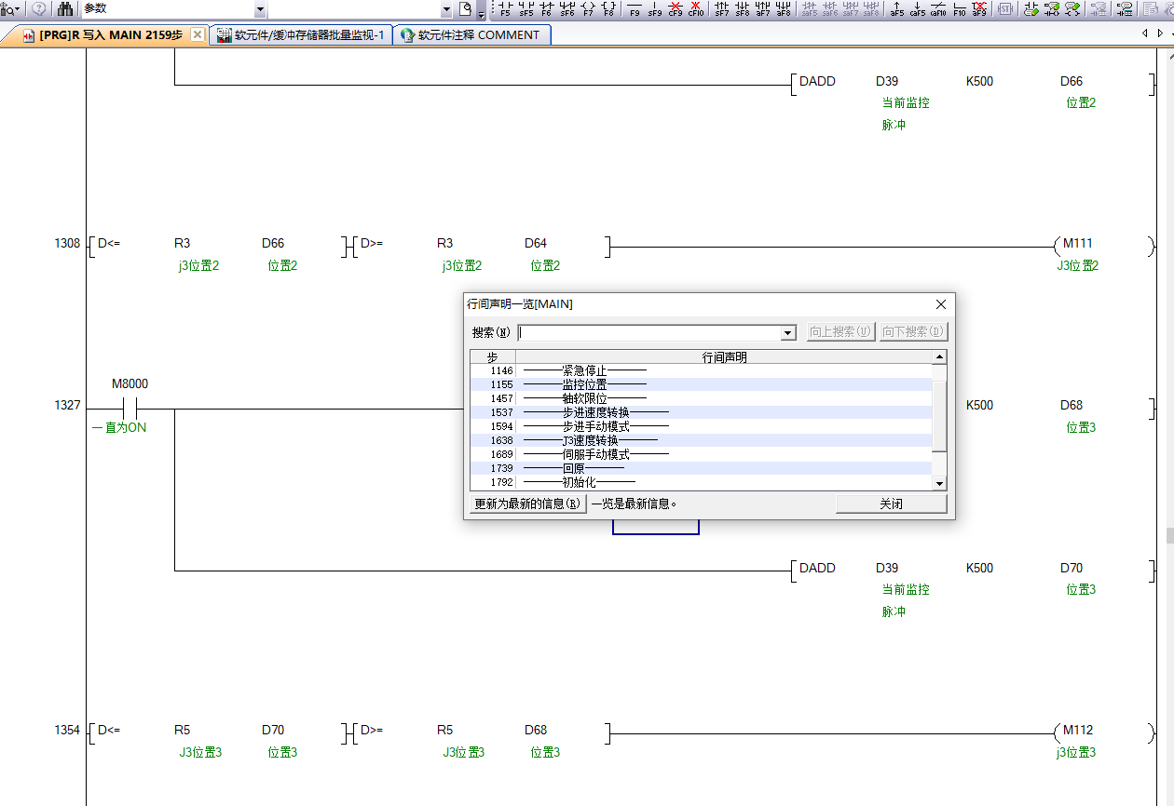Click the F10 line drawing icon
This screenshot has height=806, width=1174.
click(x=959, y=9)
